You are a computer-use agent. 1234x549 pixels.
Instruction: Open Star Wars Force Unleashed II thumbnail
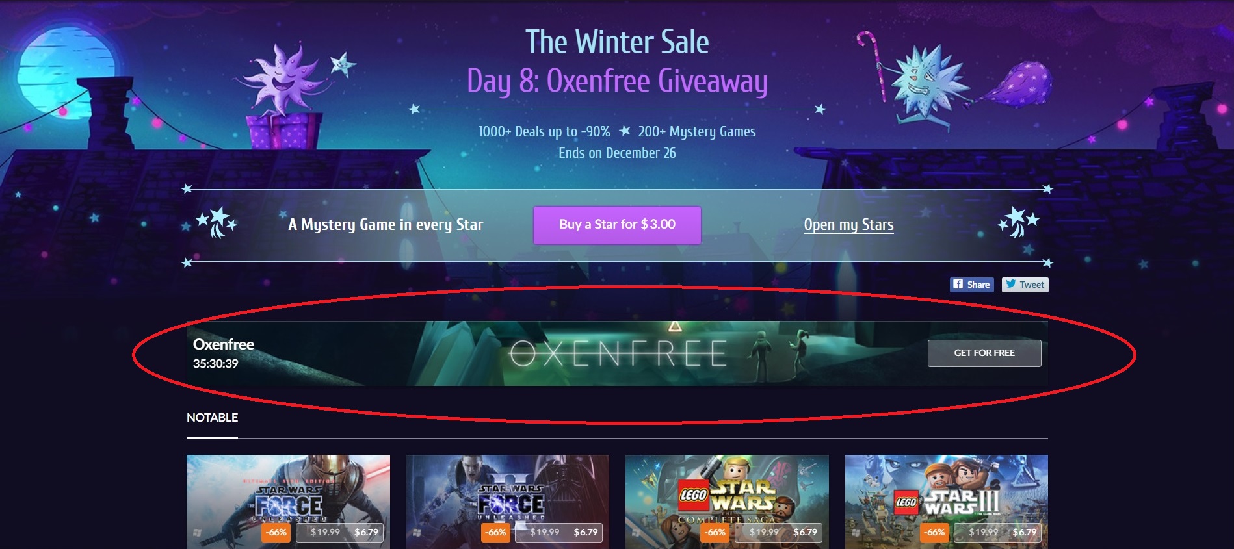[x=508, y=502]
